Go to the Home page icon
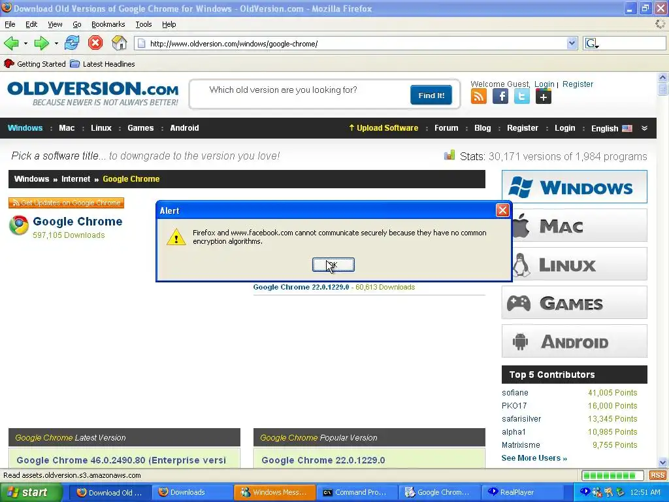The height and width of the screenshot is (502, 669). pos(119,43)
